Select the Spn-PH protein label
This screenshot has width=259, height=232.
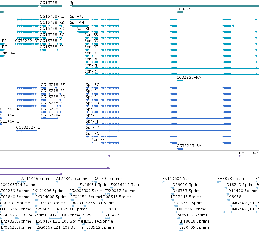[93, 91]
